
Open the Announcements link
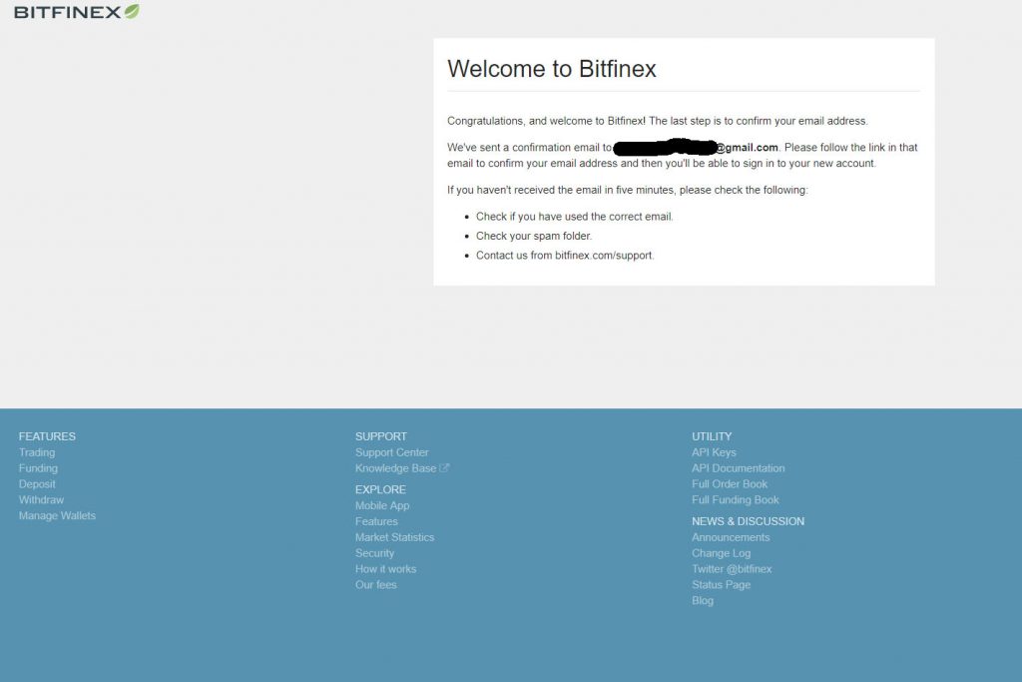pyautogui.click(x=731, y=537)
